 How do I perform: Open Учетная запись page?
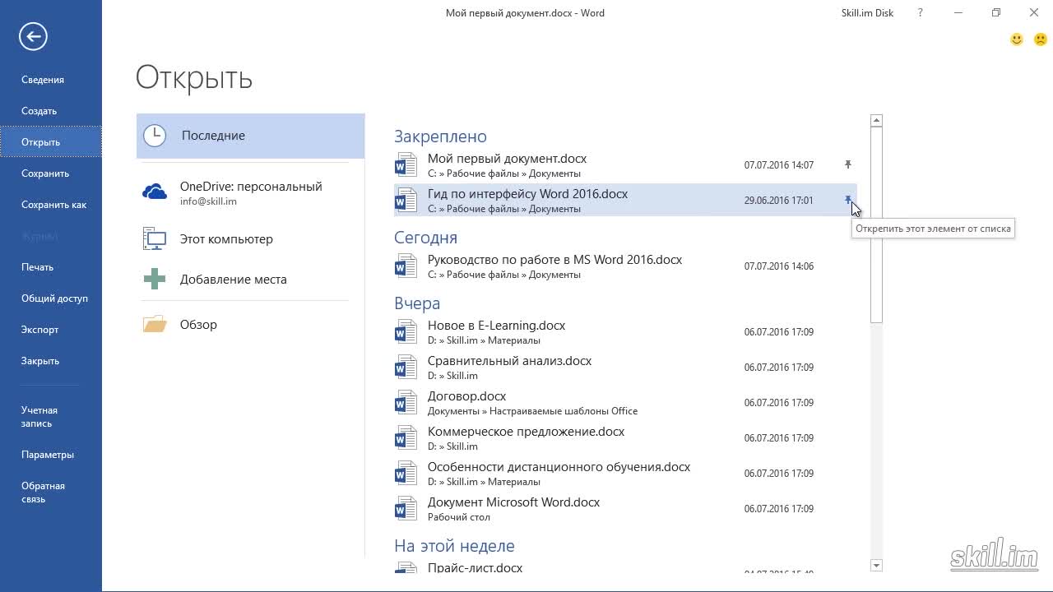coord(51,417)
